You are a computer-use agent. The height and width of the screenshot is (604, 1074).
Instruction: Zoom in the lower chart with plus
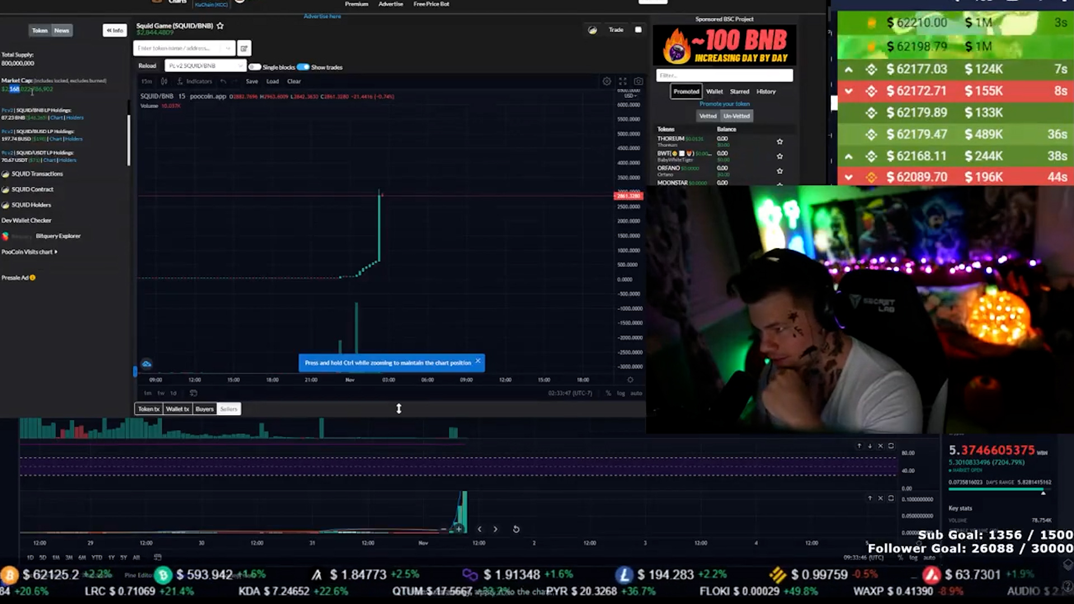click(459, 529)
